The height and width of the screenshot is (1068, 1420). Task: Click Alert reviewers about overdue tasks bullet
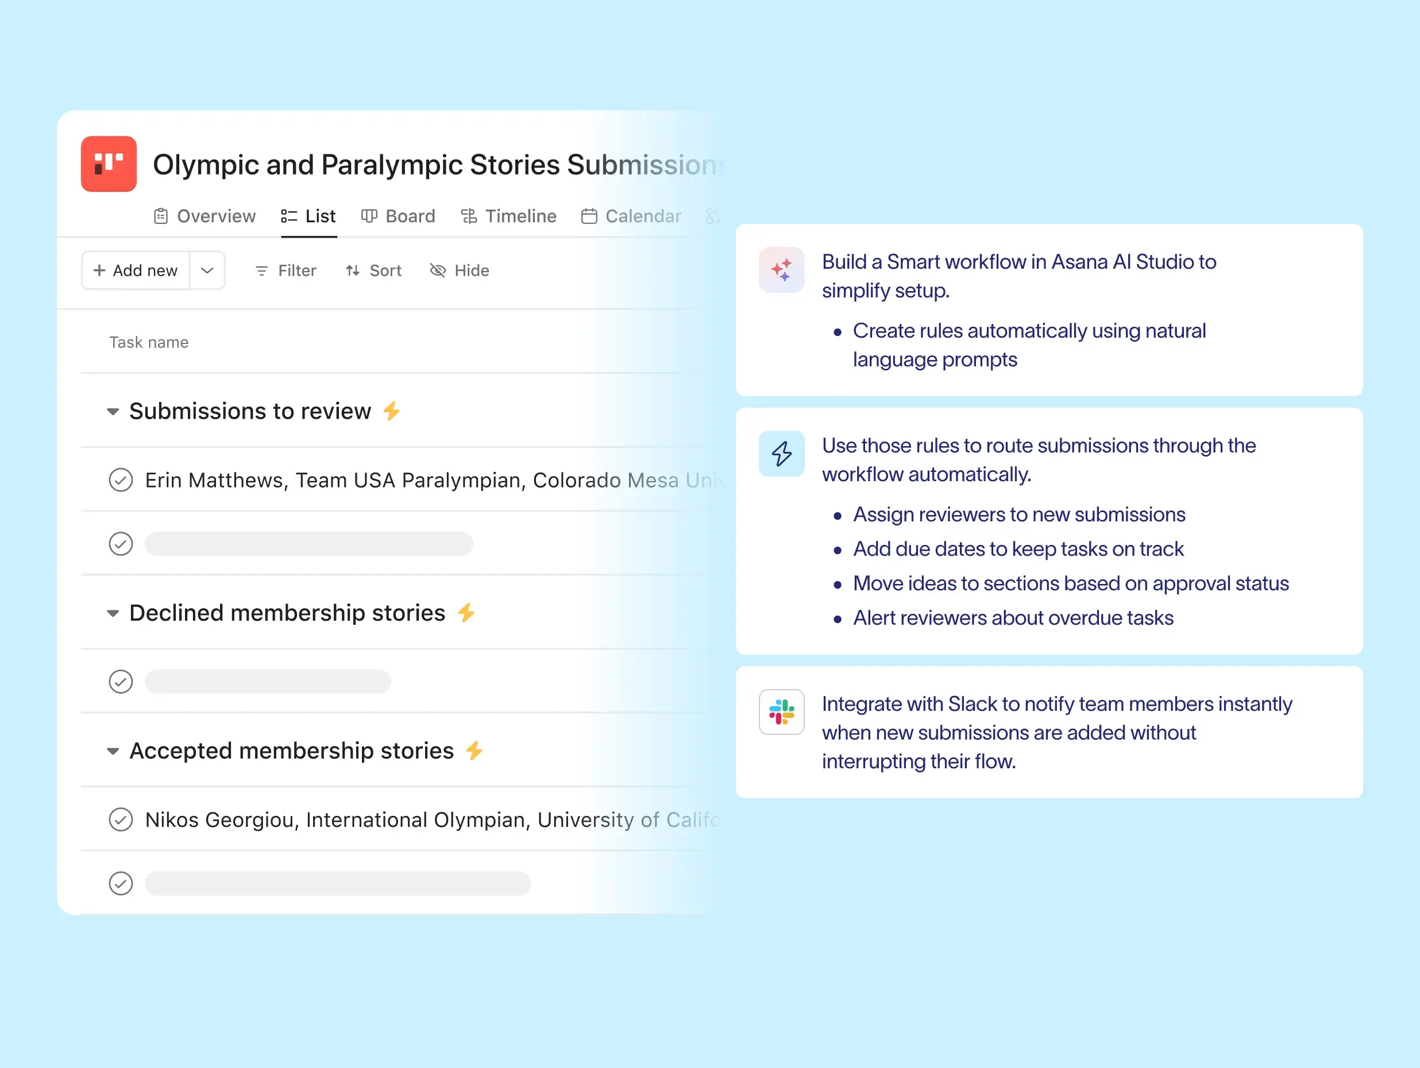coord(1013,618)
